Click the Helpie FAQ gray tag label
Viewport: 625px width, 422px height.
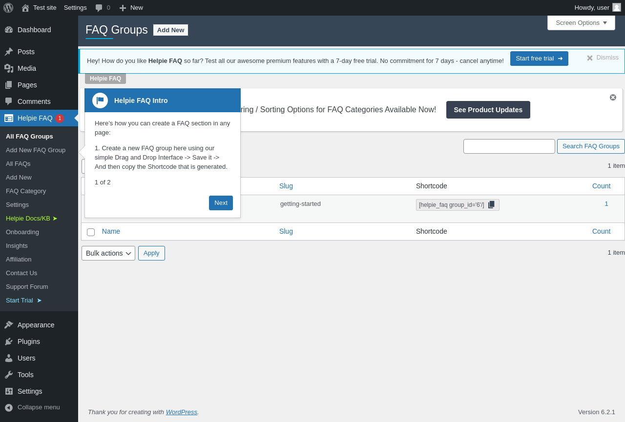pyautogui.click(x=105, y=79)
